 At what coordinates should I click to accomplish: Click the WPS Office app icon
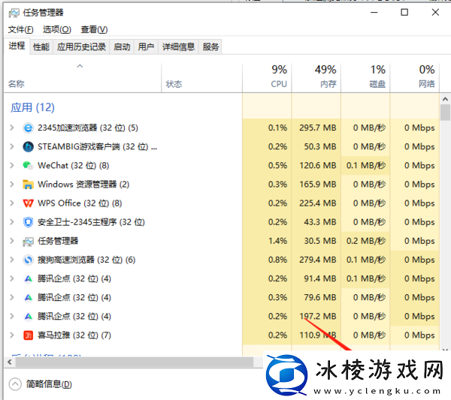[x=29, y=203]
